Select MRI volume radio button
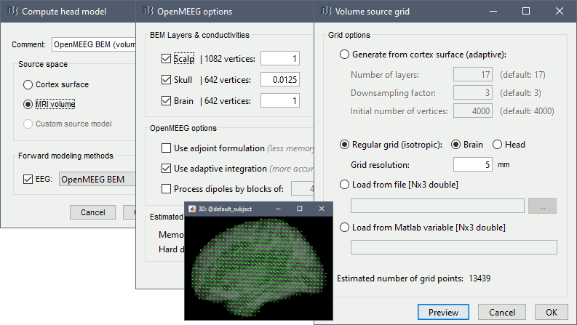577x325 pixels. click(29, 104)
